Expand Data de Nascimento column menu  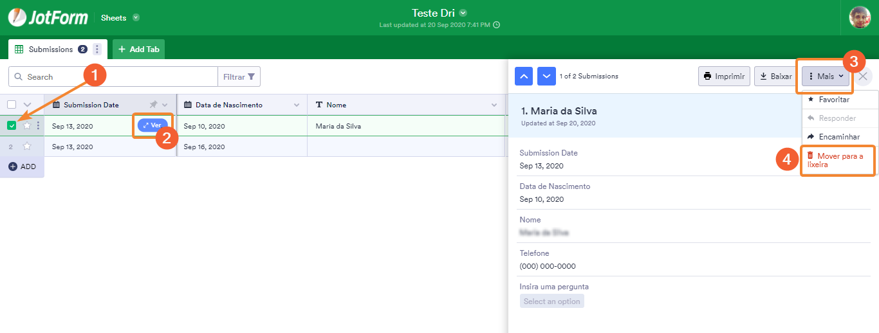[297, 105]
